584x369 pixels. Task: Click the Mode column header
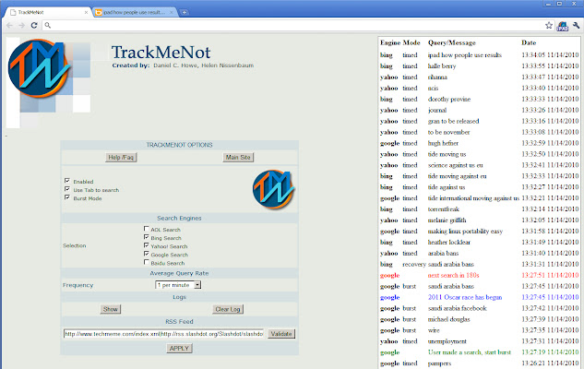click(411, 42)
